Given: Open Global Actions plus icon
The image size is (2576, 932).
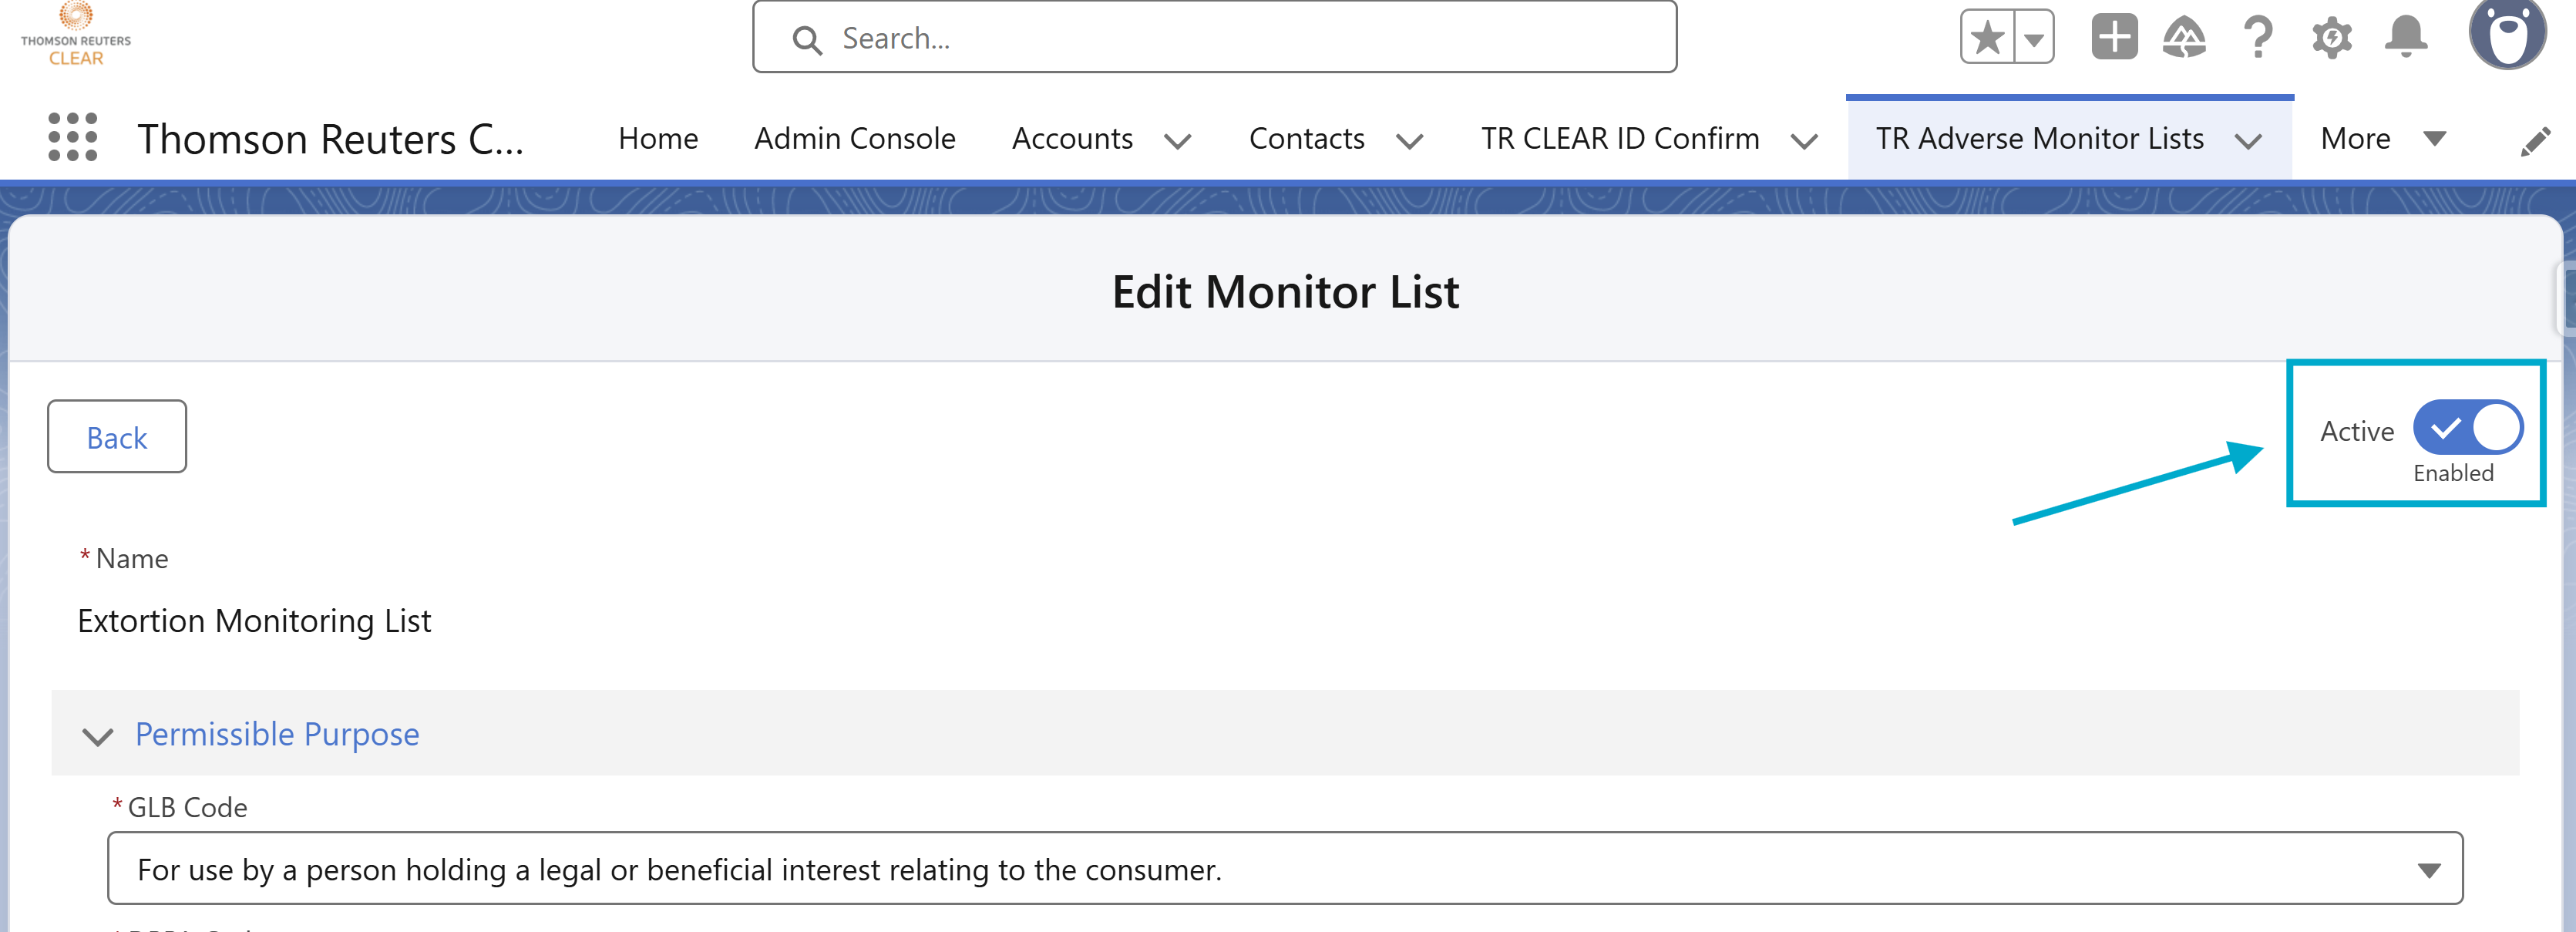Looking at the screenshot, I should 2114,38.
